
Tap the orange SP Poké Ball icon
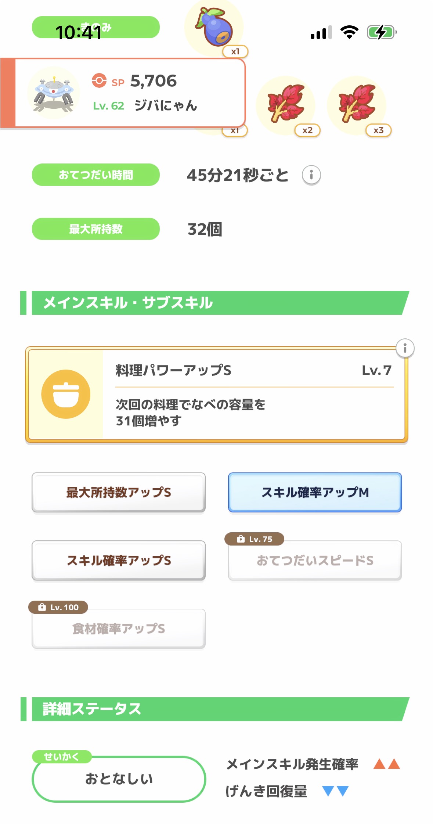point(99,80)
